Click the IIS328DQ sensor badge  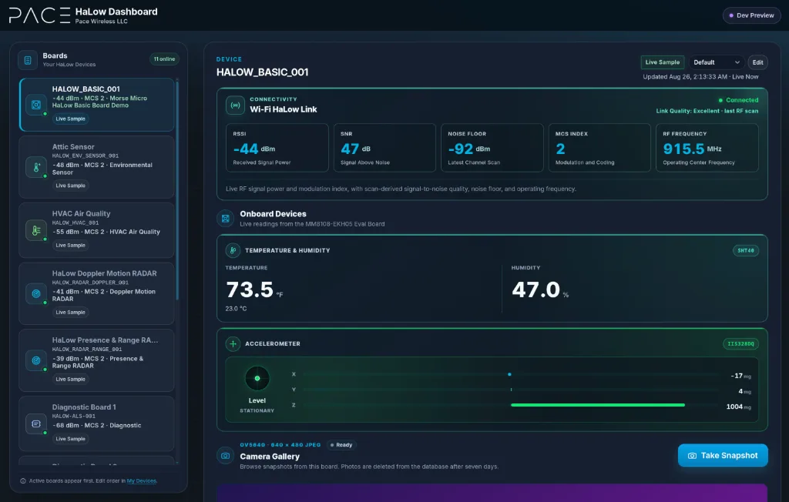coord(740,344)
